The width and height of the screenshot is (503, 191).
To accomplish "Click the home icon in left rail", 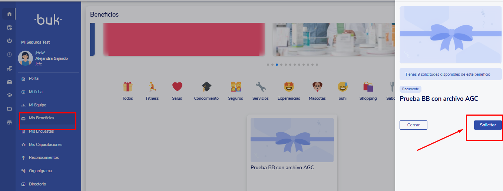I will tap(9, 14).
